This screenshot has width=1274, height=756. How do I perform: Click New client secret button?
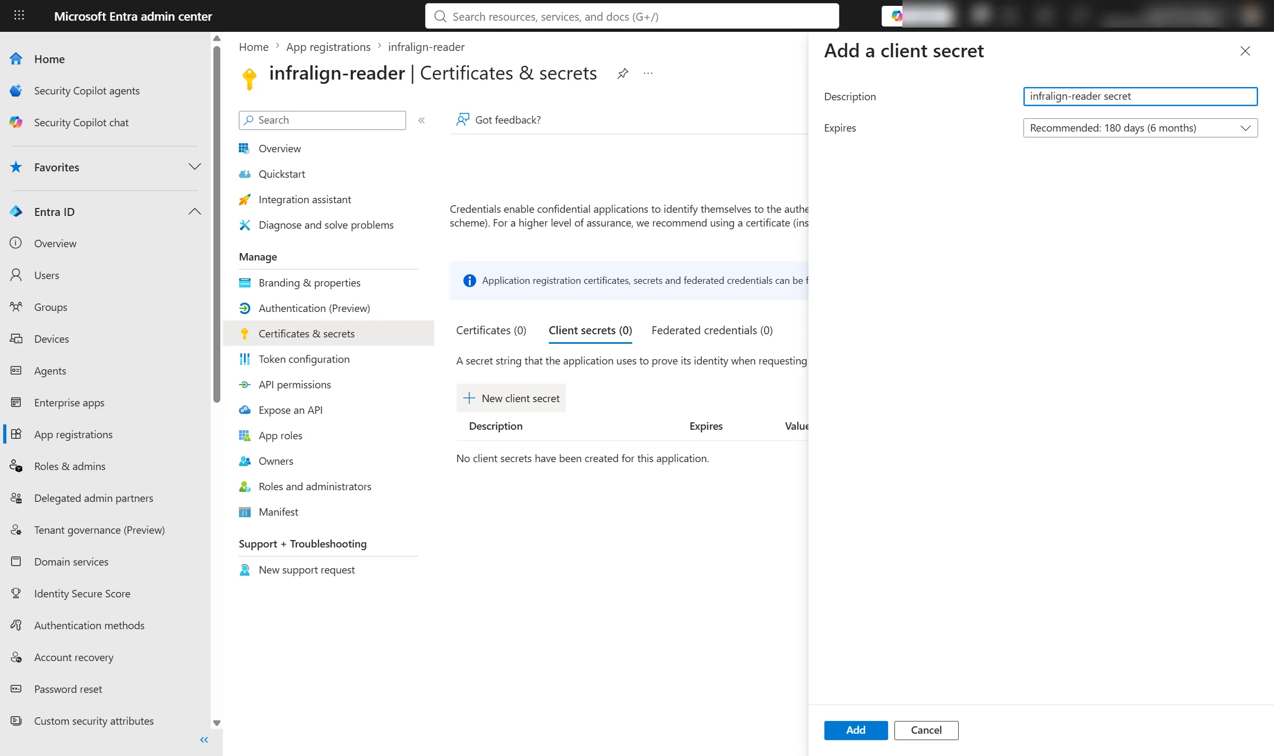[511, 398]
